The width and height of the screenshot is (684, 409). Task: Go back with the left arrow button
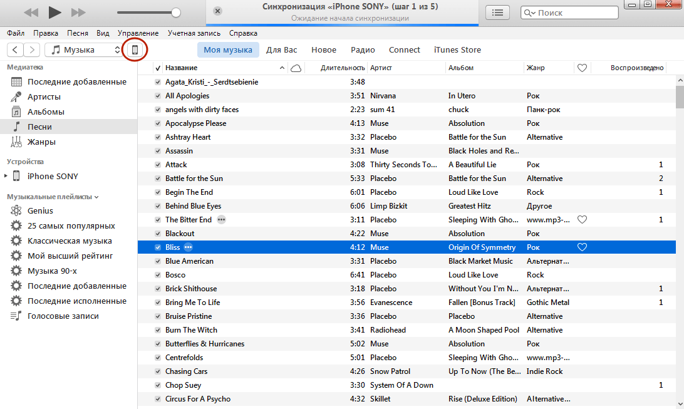pos(15,49)
